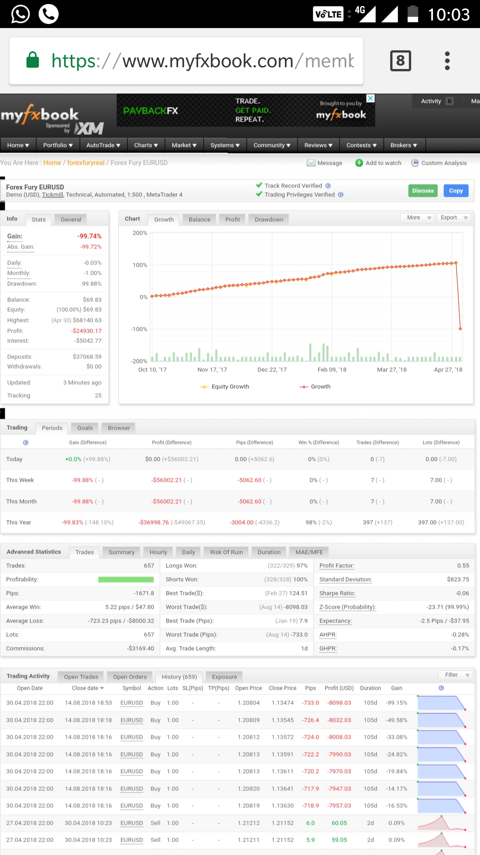This screenshot has height=855, width=480.
Task: Switch to the Browser tab
Action: [x=119, y=428]
